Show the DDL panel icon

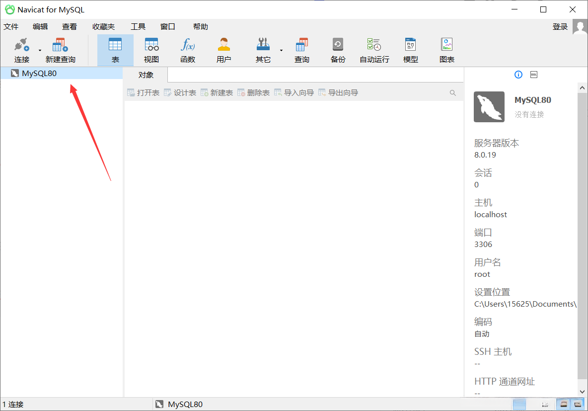pos(534,75)
